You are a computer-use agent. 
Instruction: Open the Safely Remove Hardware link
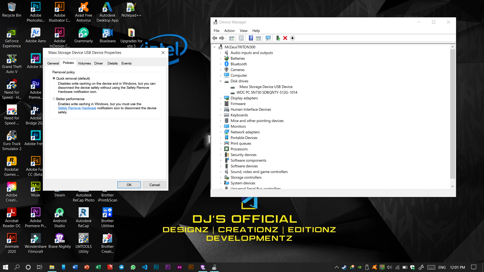(x=77, y=108)
